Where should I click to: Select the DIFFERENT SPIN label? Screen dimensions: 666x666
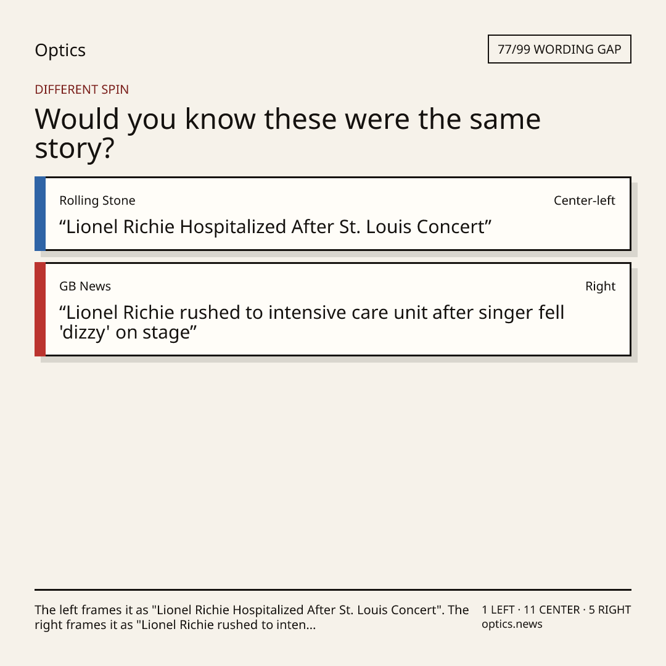tap(81, 89)
